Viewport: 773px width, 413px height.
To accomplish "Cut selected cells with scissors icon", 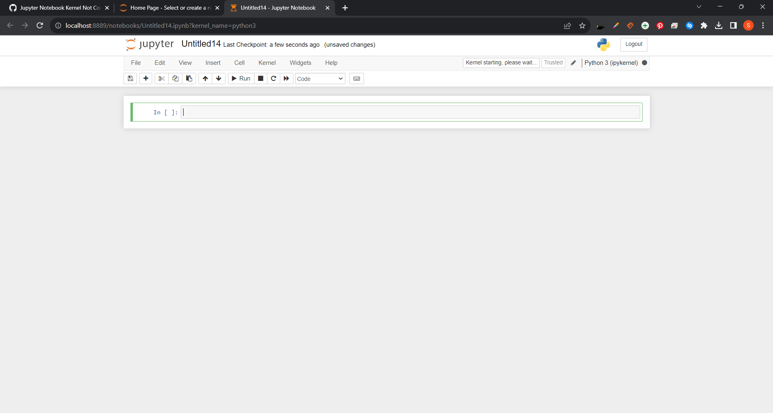I will [161, 78].
